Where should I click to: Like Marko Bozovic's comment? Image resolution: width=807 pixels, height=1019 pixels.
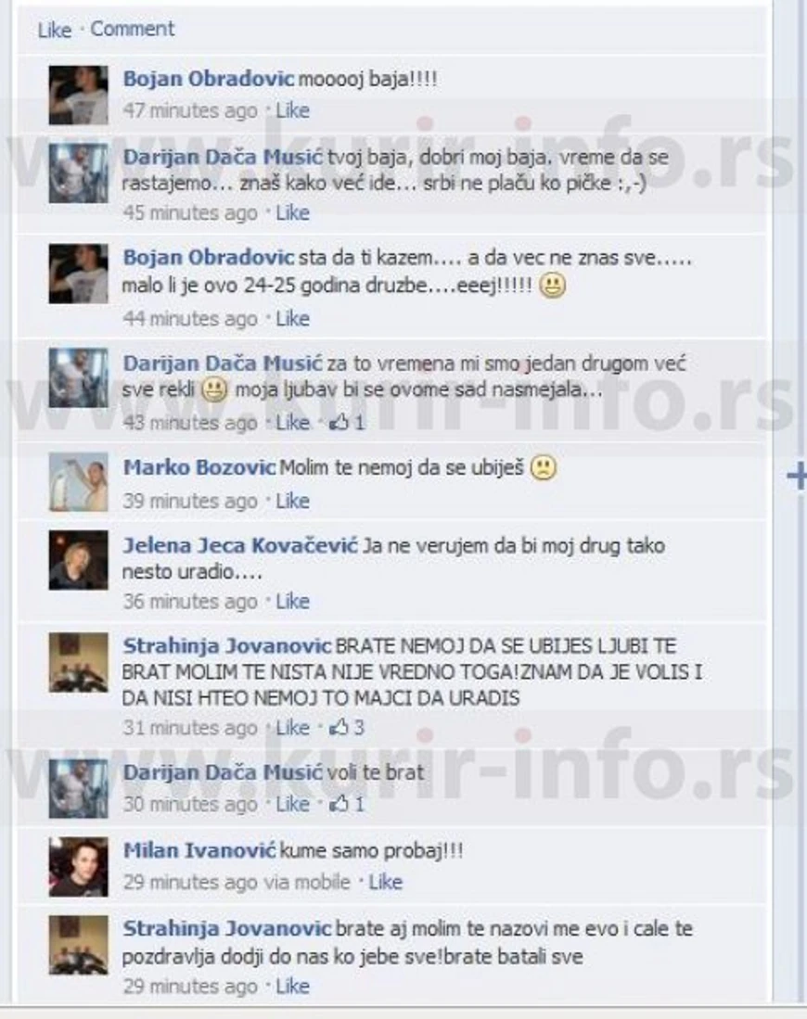292,501
